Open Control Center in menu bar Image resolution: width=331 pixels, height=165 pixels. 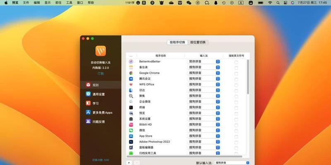pos(285,3)
